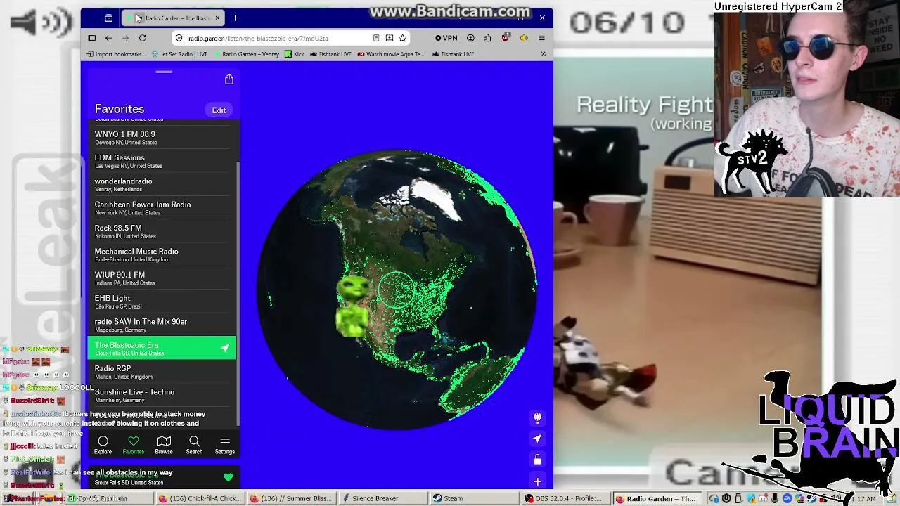Screen dimensions: 900x506
Task: Open Watch movie Aqua Te... bookmark
Action: point(391,54)
